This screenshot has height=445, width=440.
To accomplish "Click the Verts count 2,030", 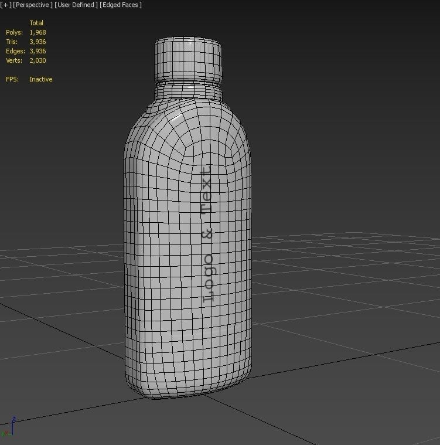I will click(37, 60).
